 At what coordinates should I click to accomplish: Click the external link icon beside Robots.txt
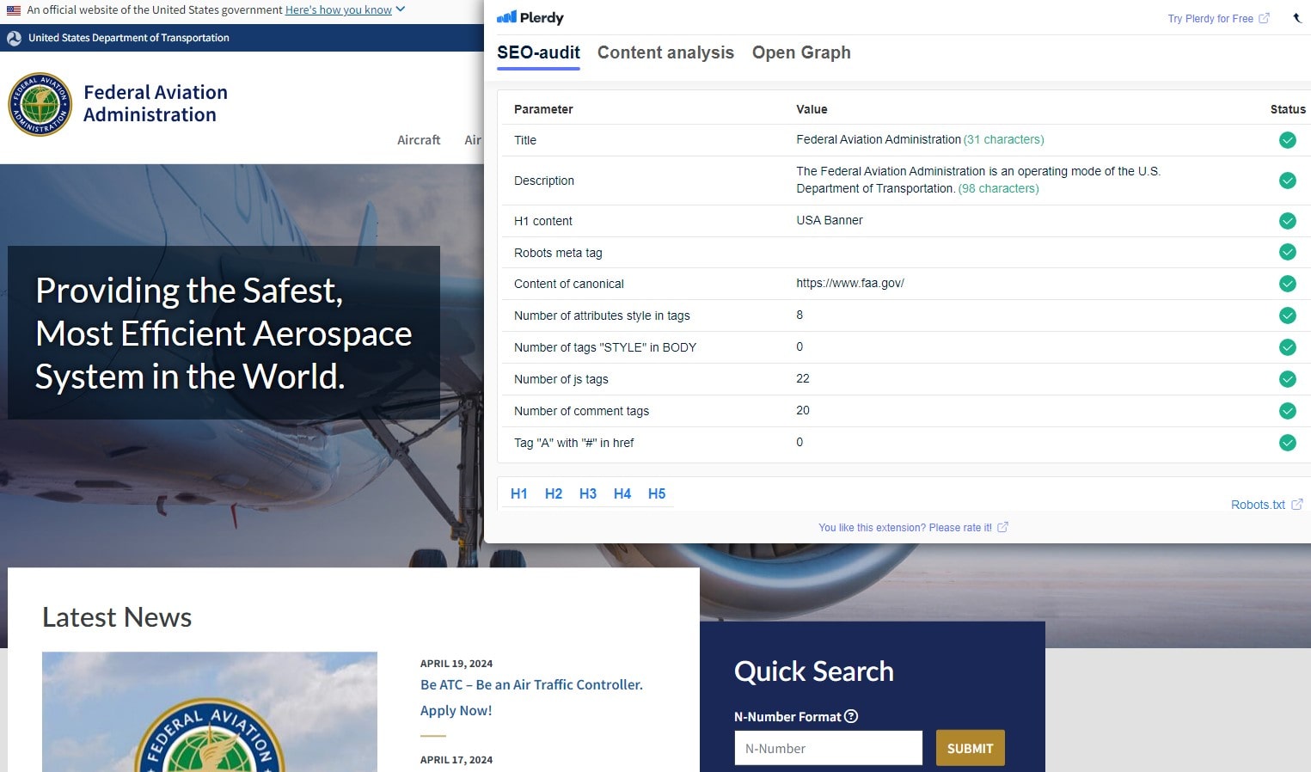1297,505
